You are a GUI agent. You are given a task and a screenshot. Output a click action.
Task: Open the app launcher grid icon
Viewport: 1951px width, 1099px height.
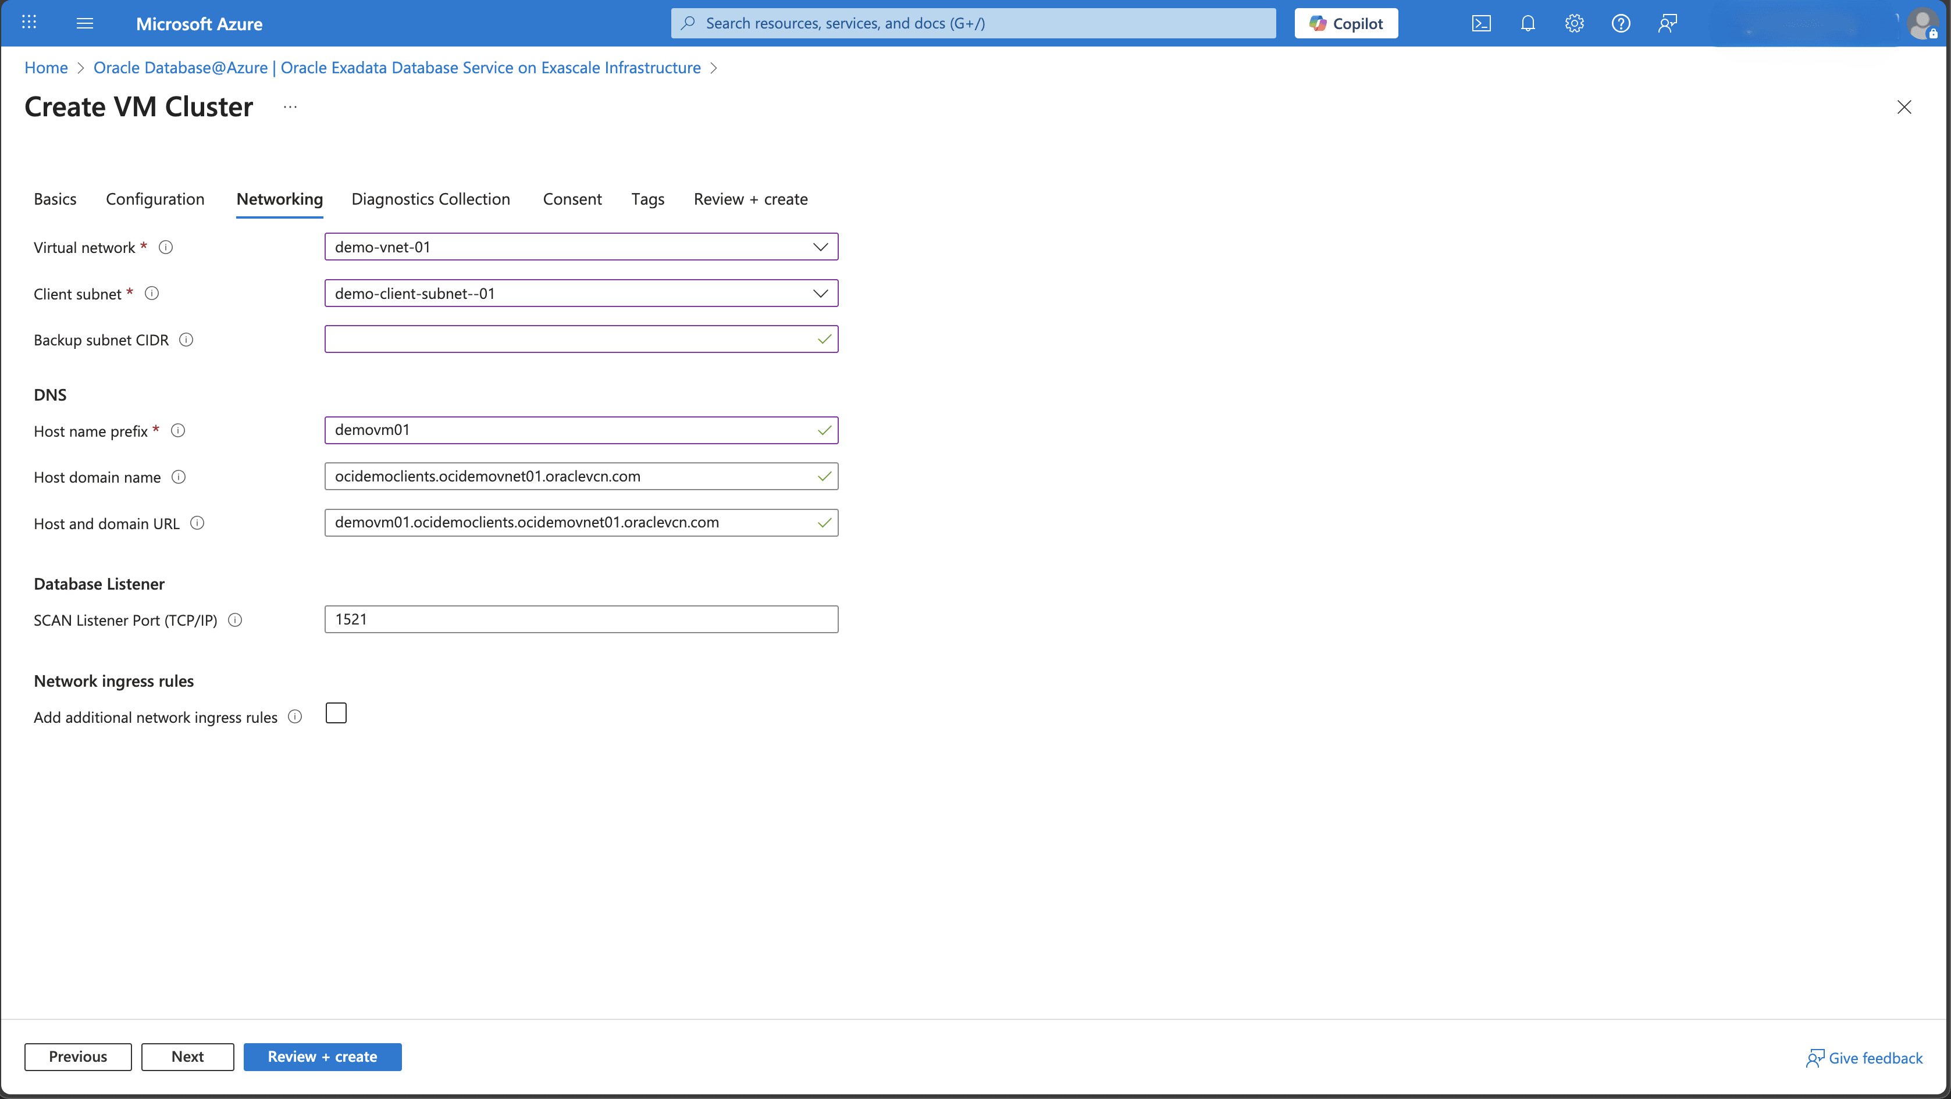point(29,22)
